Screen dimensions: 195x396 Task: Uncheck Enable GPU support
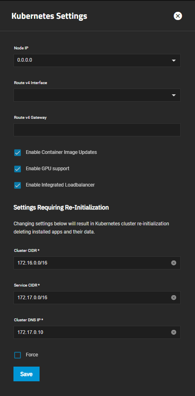[18, 169]
